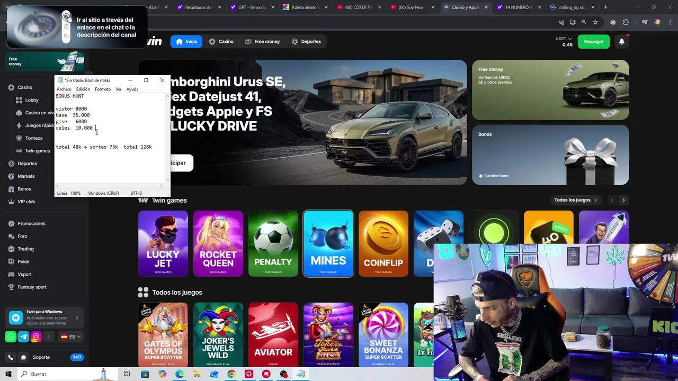This screenshot has height=381, width=678.
Task: Open the Free money URUS promo card
Action: pos(550,90)
